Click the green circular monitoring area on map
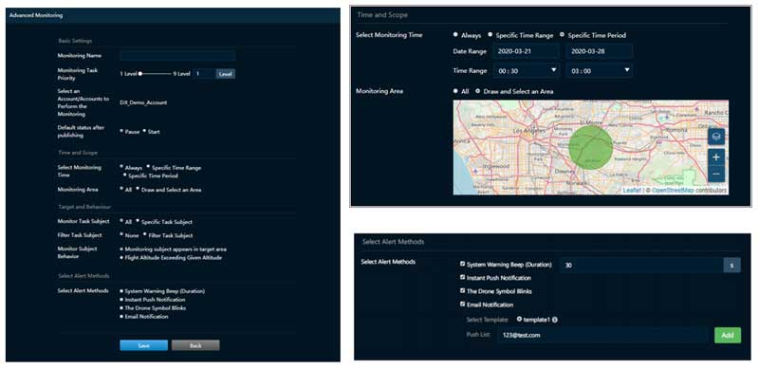The image size is (759, 369). 590,147
